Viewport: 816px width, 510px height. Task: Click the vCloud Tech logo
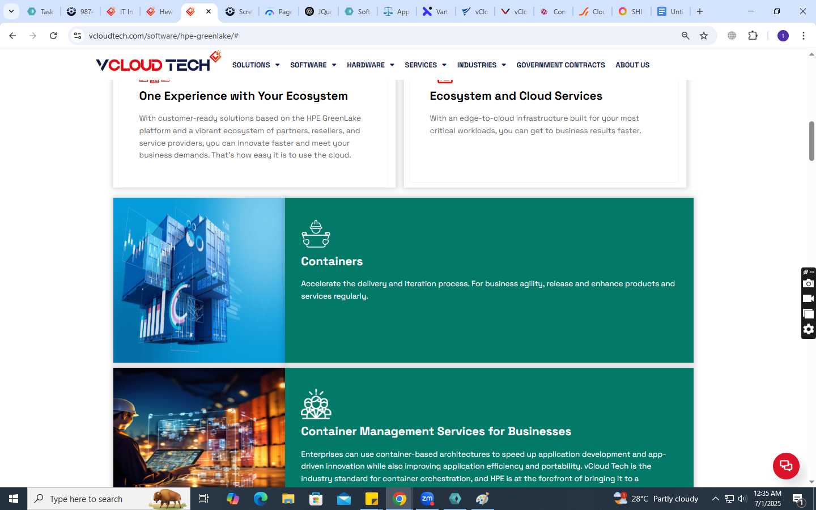pos(158,62)
